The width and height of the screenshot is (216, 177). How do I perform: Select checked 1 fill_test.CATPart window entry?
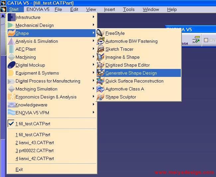point(33,124)
